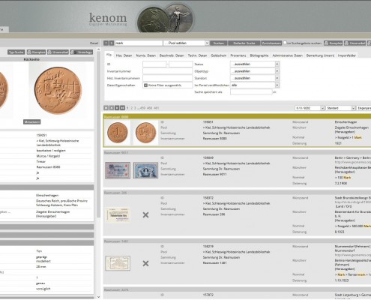The width and height of the screenshot is (371, 300).
Task: Click the kenom coin logo in the header
Action: coord(165,18)
